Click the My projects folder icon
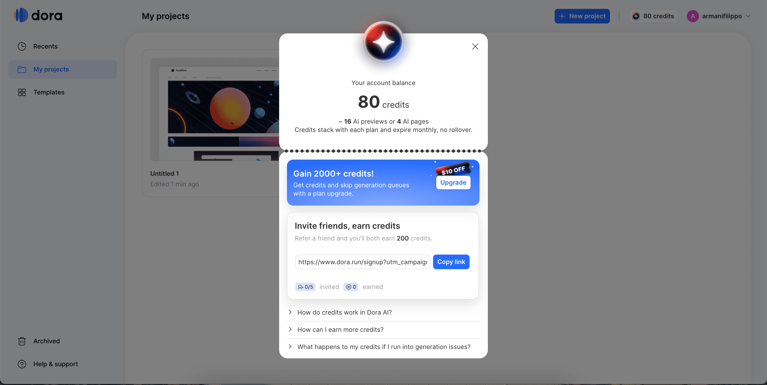The width and height of the screenshot is (767, 385). click(22, 69)
